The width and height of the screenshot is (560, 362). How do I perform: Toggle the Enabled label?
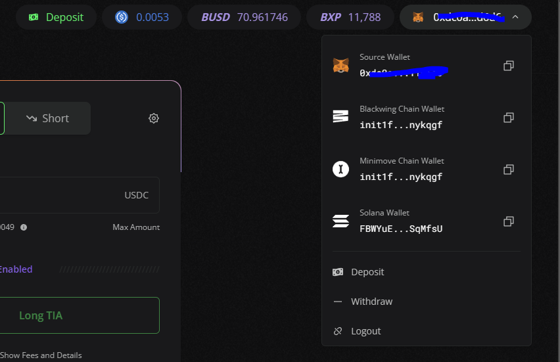click(16, 269)
